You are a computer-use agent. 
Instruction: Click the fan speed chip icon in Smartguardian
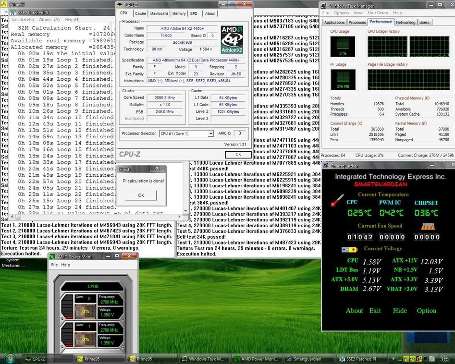(x=428, y=227)
